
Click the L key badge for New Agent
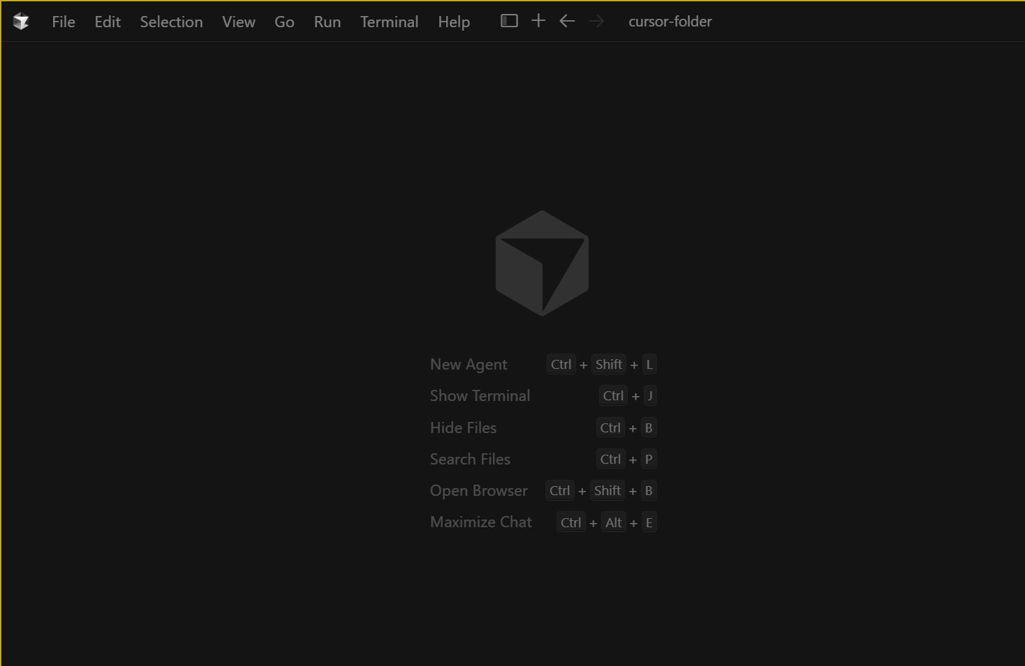click(649, 365)
